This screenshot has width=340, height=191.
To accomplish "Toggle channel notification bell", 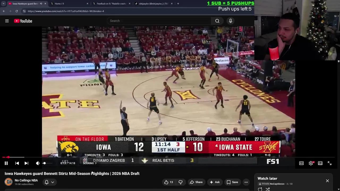I will (x=46, y=182).
